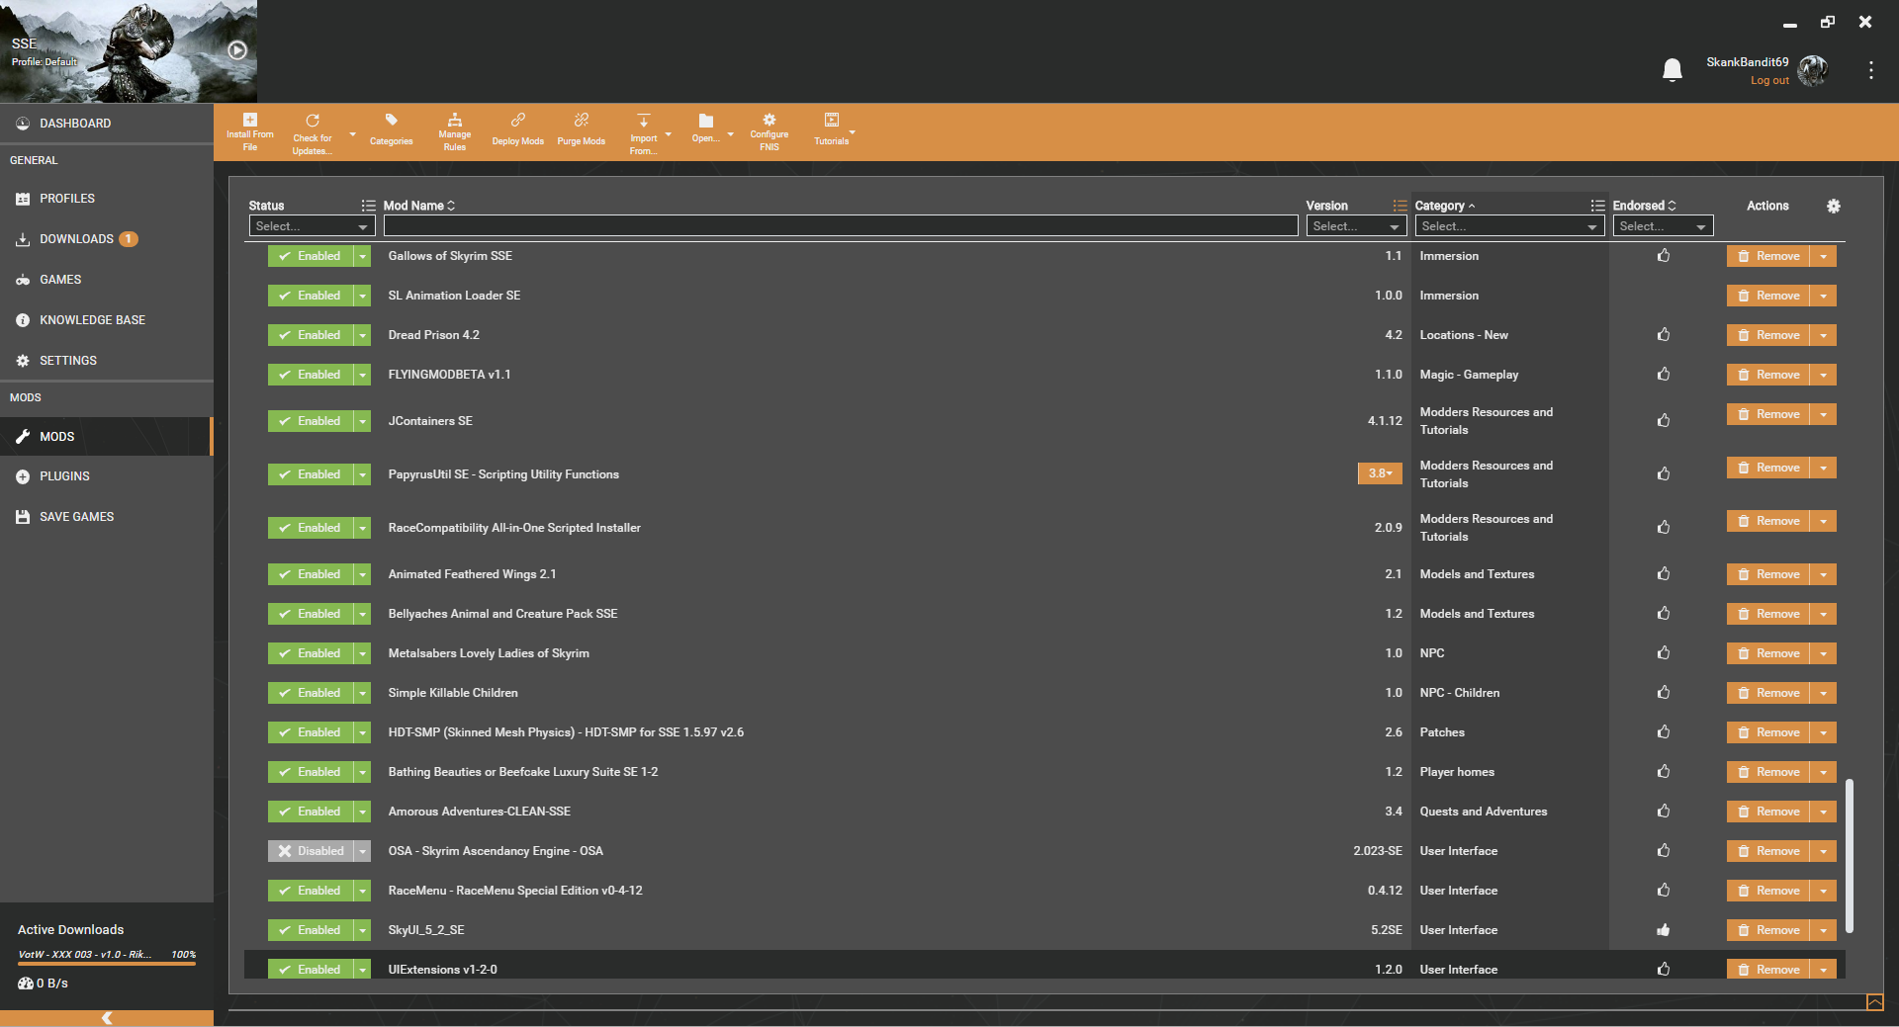Disable Amorous Adventures-CLEAN-SSE
1899x1027 pixels.
point(311,812)
